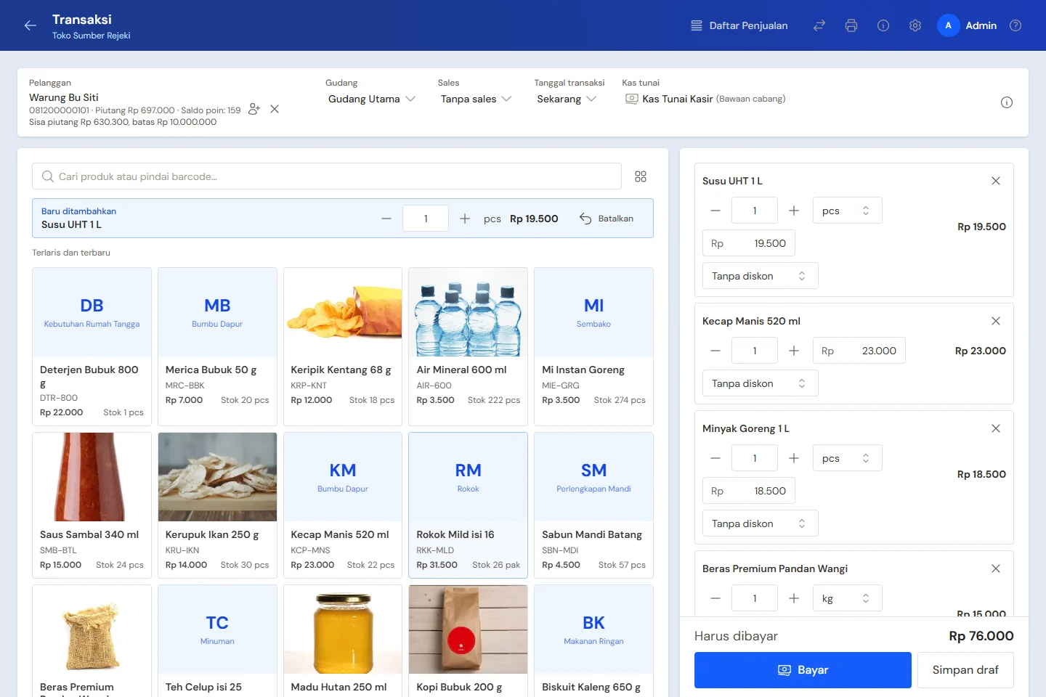Open Tanpa diskon dropdown for Susu UHT
This screenshot has height=697, width=1046.
[x=760, y=276]
